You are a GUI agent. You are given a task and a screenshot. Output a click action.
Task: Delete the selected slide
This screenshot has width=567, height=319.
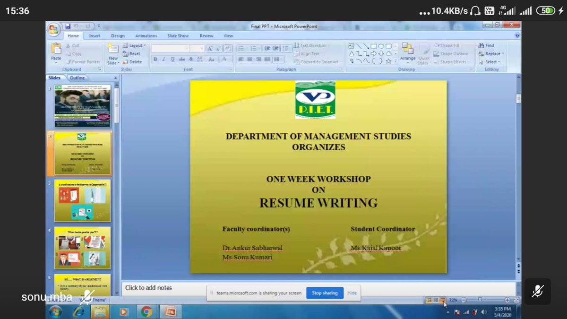point(132,62)
